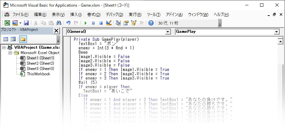Open Visual Basic Help question icon
Viewport: 285px width, 136px height.
click(151, 23)
